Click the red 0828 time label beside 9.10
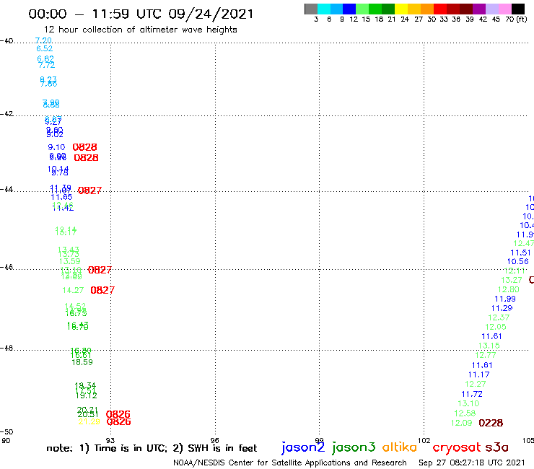This screenshot has width=534, height=469. click(85, 147)
